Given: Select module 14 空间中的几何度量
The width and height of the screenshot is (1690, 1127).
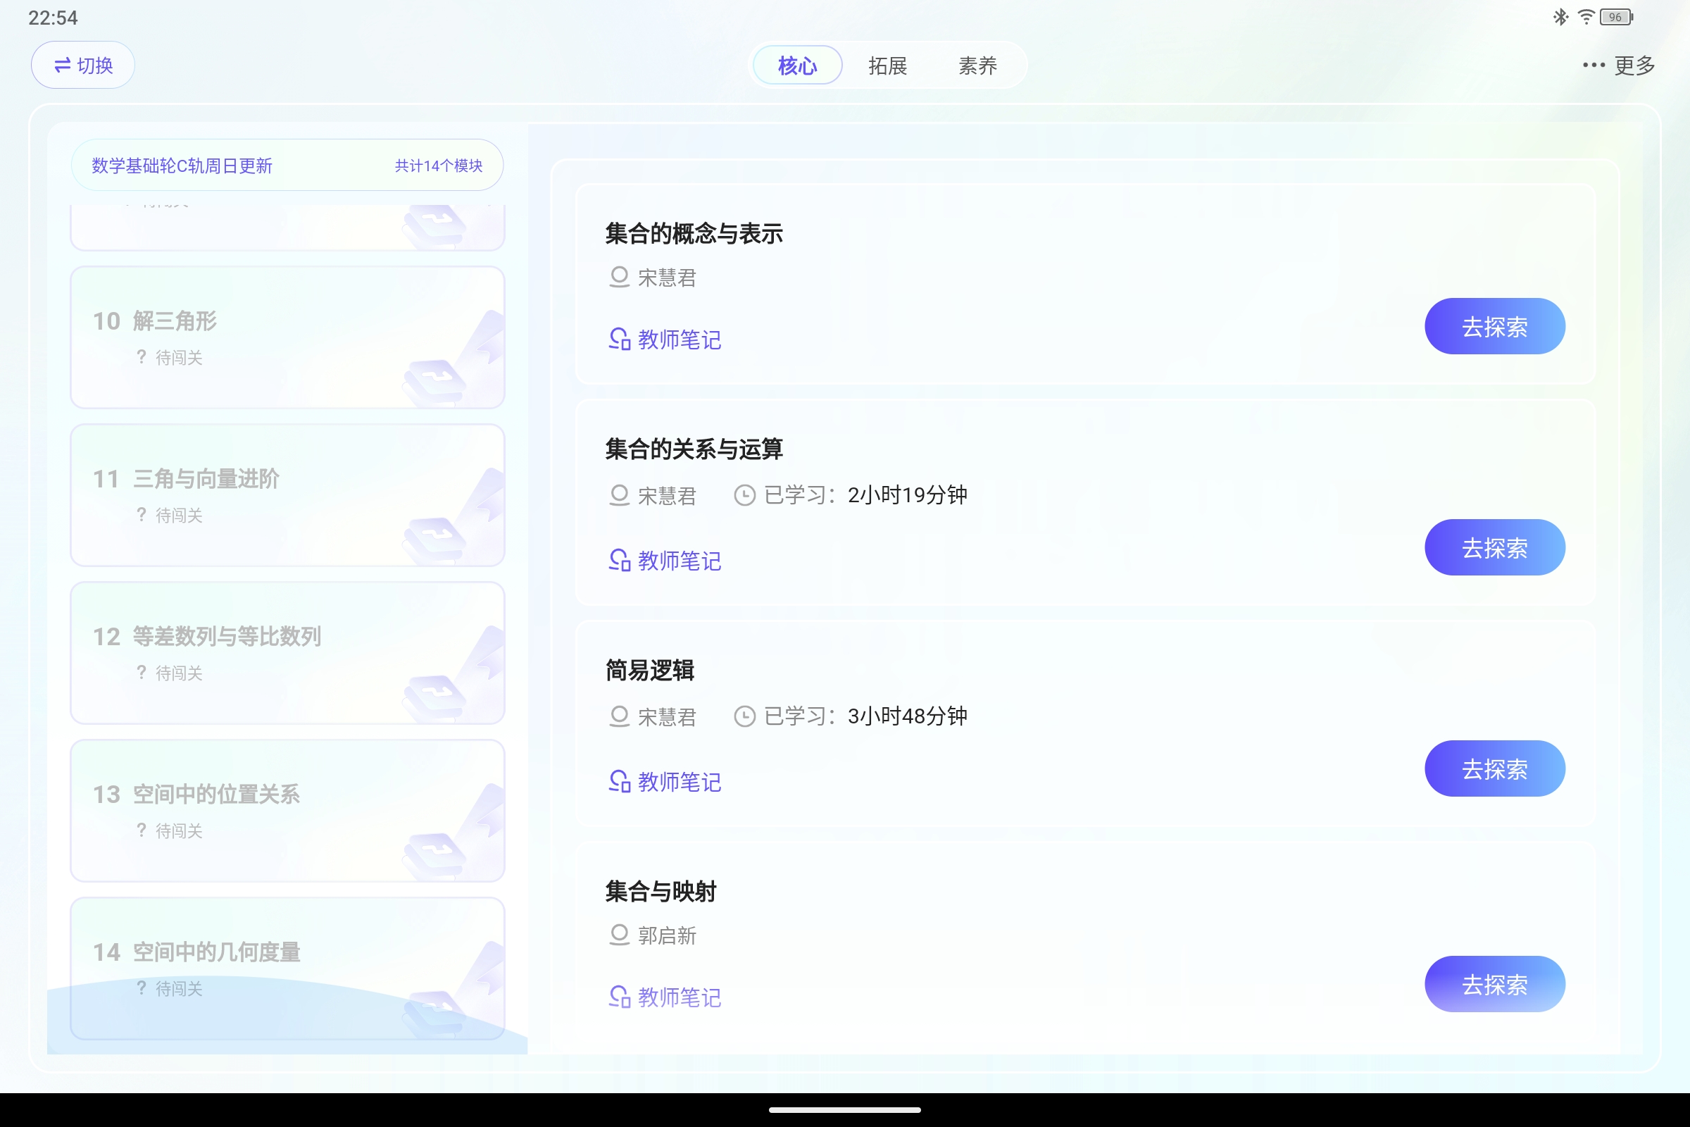Looking at the screenshot, I should tap(287, 968).
